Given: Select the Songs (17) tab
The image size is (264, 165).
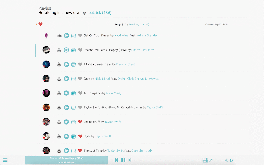Looking at the screenshot, I should tap(121, 25).
